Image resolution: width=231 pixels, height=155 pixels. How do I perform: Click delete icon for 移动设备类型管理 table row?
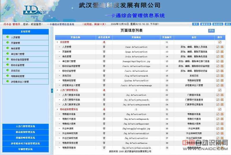[222, 66]
